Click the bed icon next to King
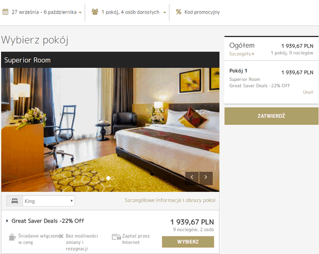This screenshot has height=254, width=319. pyautogui.click(x=15, y=201)
